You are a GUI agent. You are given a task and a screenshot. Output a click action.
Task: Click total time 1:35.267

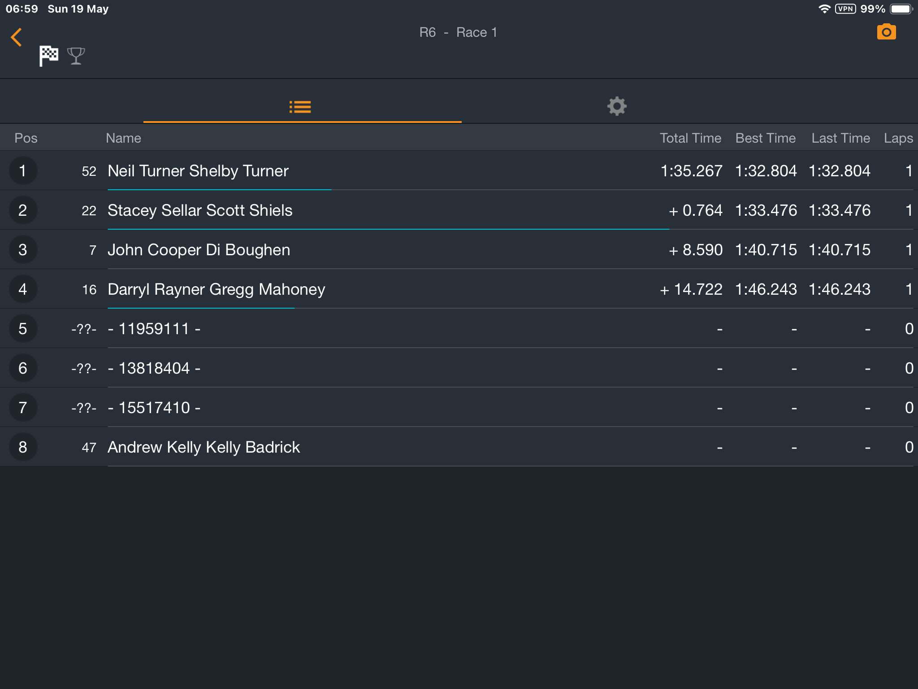691,171
